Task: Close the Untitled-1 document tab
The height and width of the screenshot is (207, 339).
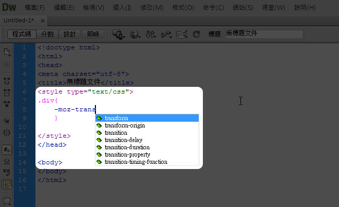Action: (x=43, y=21)
